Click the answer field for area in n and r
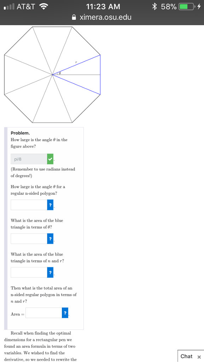Viewport: 204px width, 362px height. point(28,272)
